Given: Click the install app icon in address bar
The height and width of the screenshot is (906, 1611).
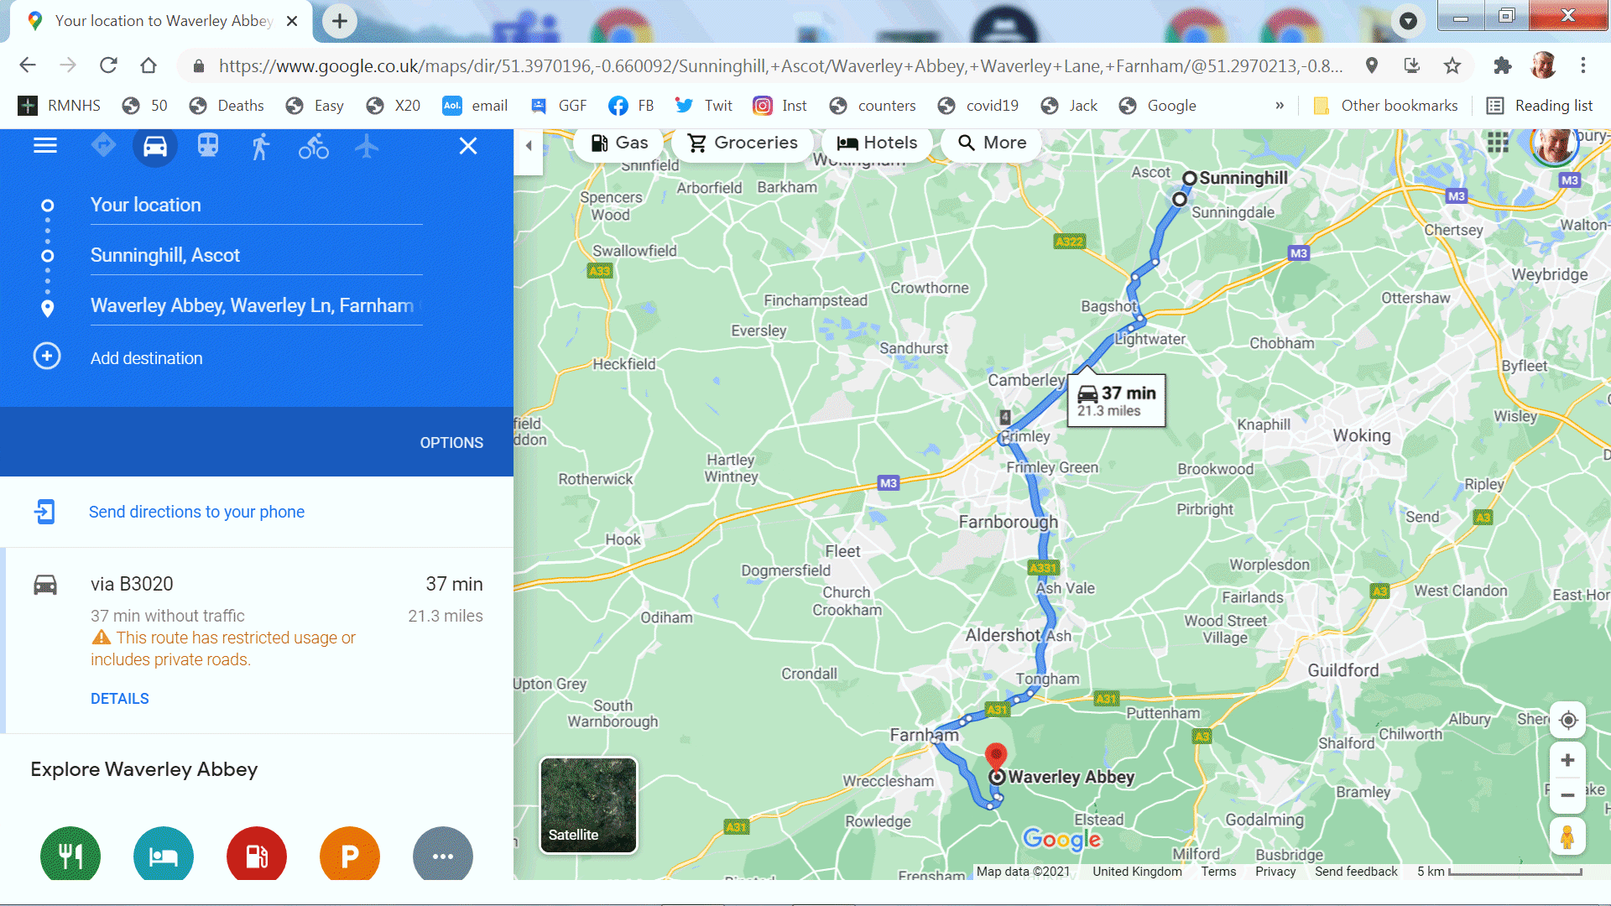Looking at the screenshot, I should click(1412, 65).
